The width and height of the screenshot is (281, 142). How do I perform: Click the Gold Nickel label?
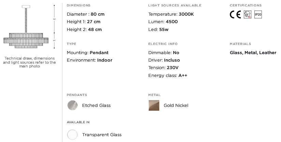[x=176, y=105]
